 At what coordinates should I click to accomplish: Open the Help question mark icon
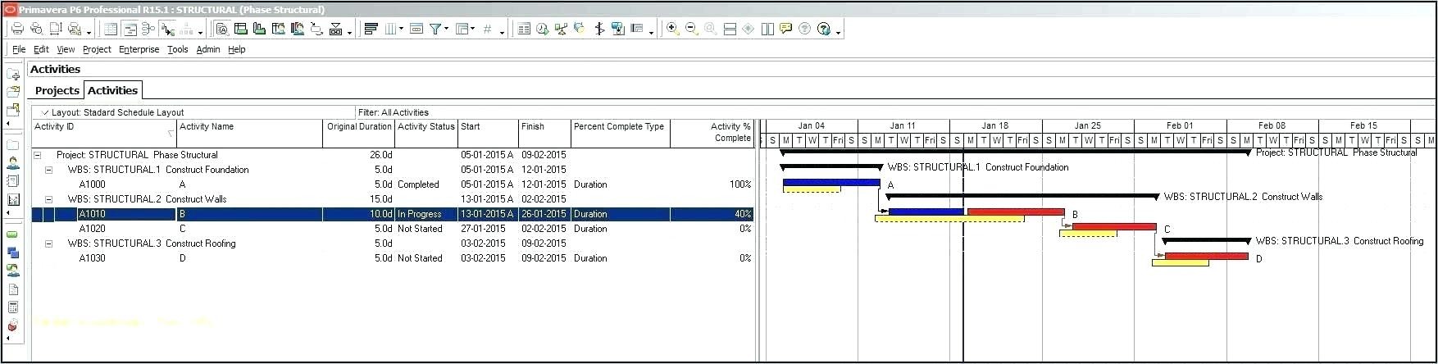pos(824,29)
